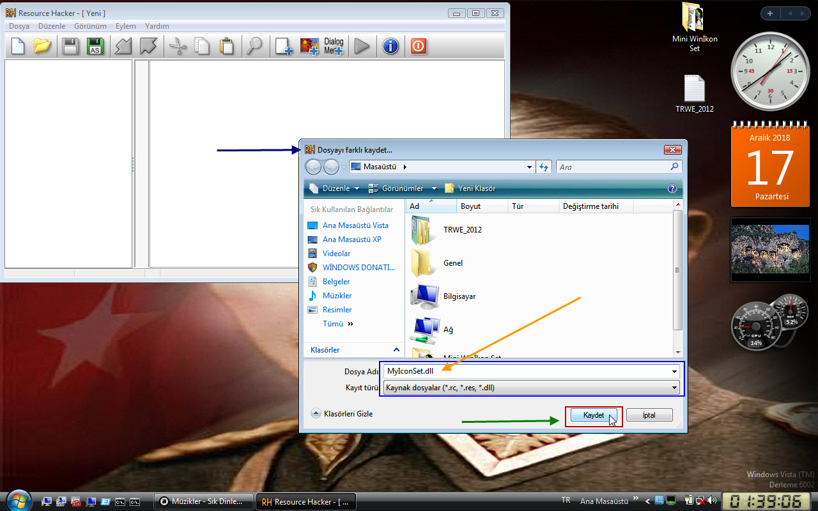The width and height of the screenshot is (818, 511).
Task: Click Yeni Klasör in dialog toolbar
Action: 470,188
